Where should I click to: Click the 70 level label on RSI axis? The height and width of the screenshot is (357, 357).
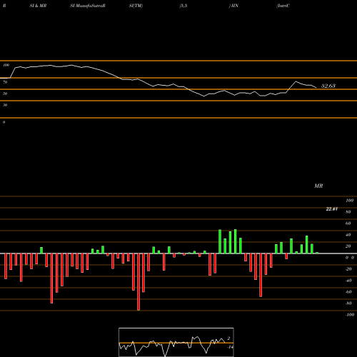[x=5, y=82]
